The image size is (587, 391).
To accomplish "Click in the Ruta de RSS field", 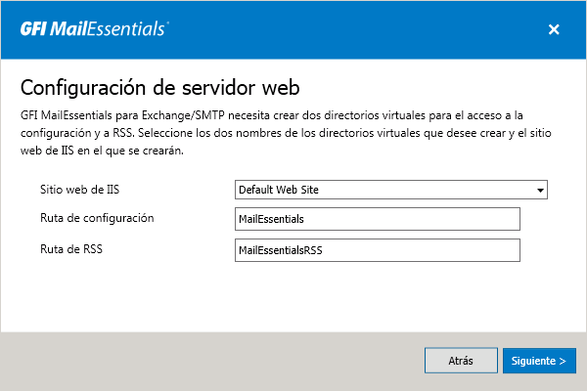I will (x=378, y=250).
